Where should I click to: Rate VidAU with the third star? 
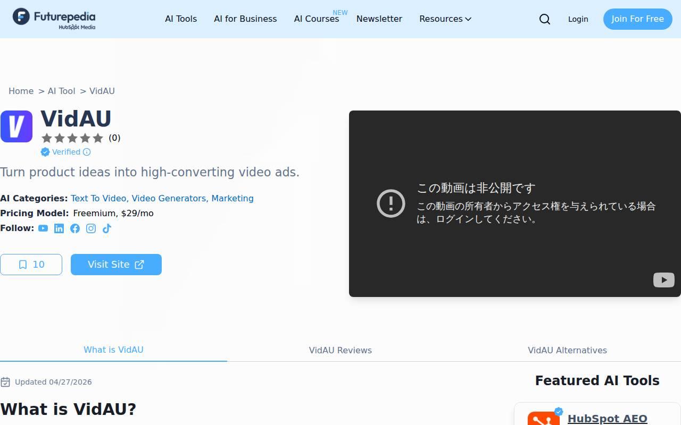click(72, 138)
